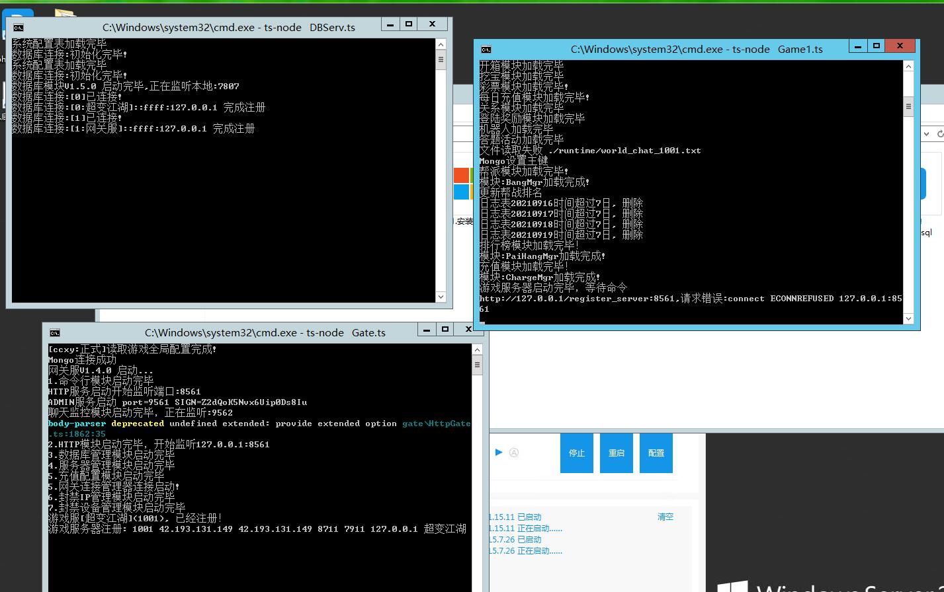Screen dimensions: 944x592
Task: Close the Game1.ts console window
Action: point(900,46)
